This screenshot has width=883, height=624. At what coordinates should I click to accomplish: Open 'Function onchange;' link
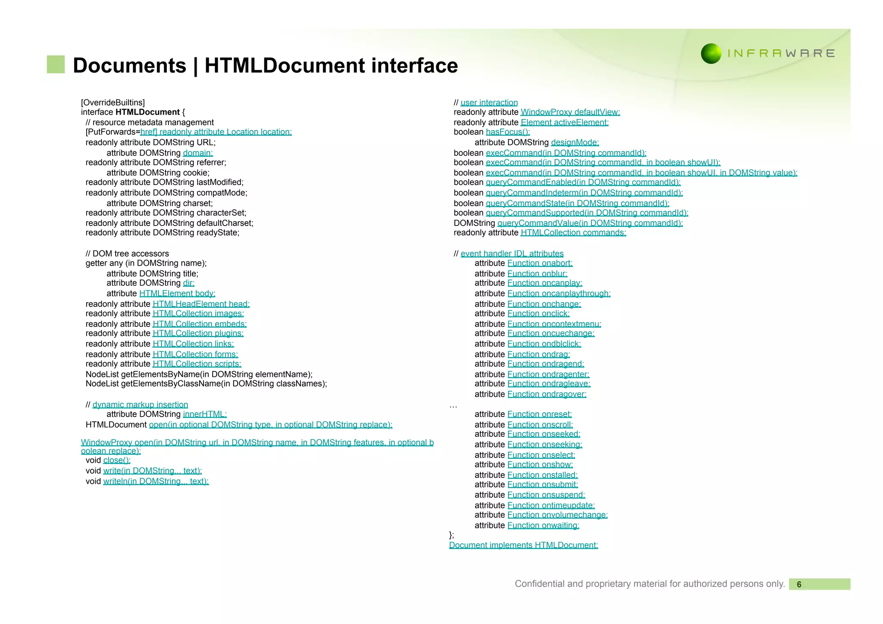pos(545,304)
